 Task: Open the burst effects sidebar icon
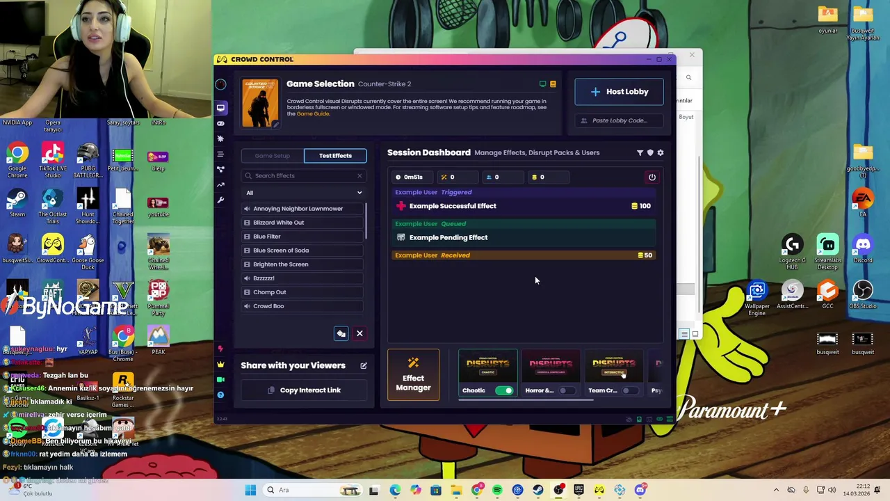click(x=220, y=138)
